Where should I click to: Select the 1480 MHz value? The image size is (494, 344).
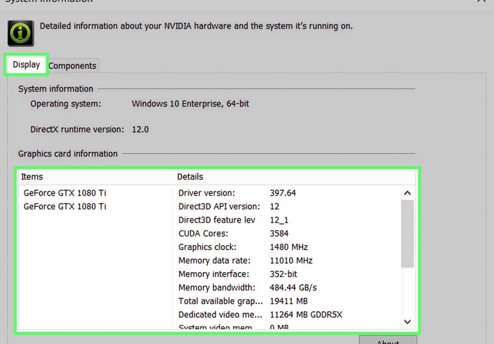point(289,247)
